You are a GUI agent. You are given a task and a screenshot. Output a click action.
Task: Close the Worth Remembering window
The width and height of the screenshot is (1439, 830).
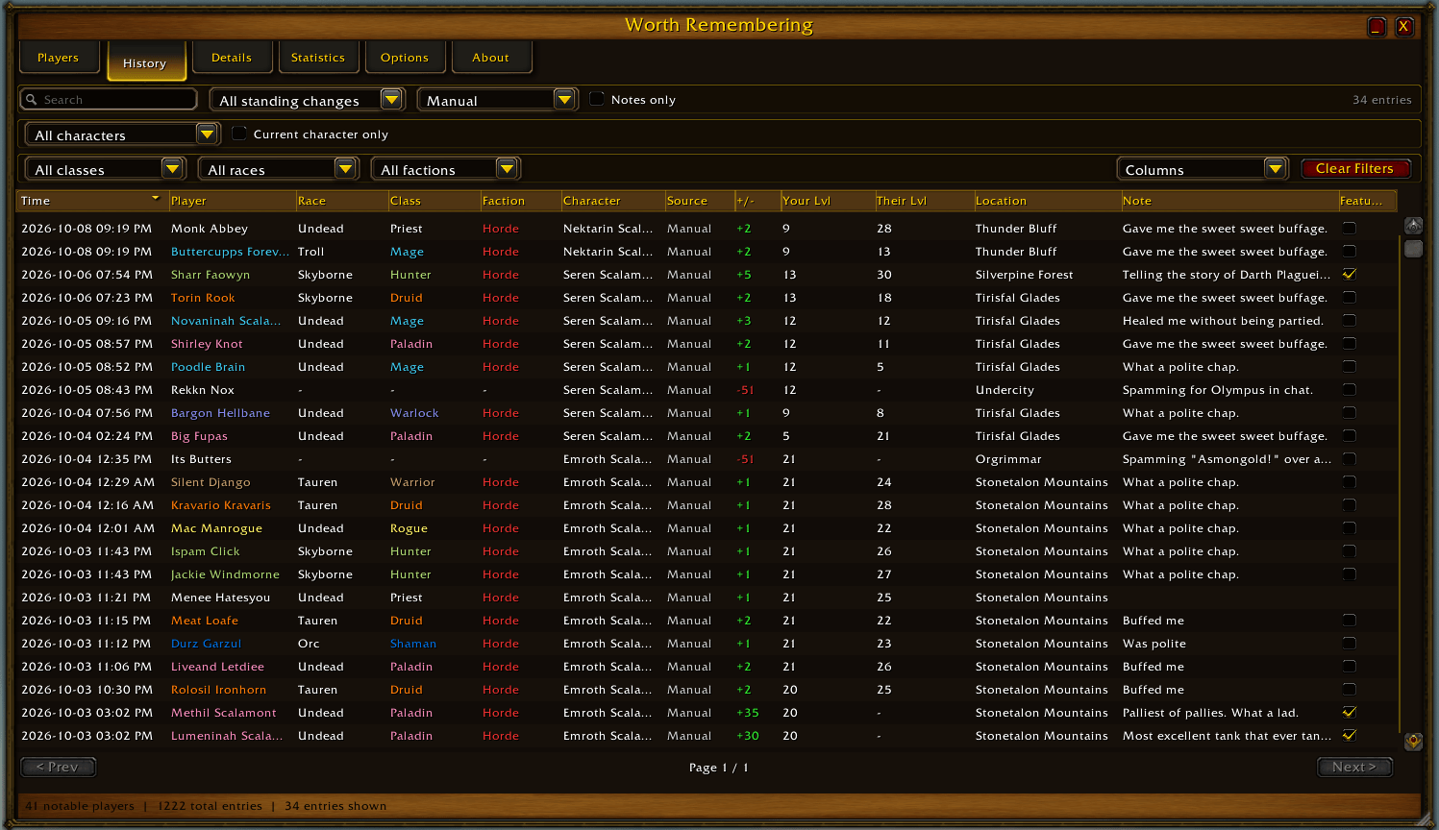click(1403, 26)
